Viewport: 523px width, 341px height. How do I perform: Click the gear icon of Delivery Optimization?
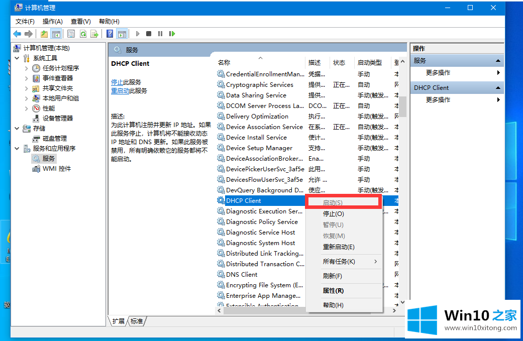[x=221, y=116]
